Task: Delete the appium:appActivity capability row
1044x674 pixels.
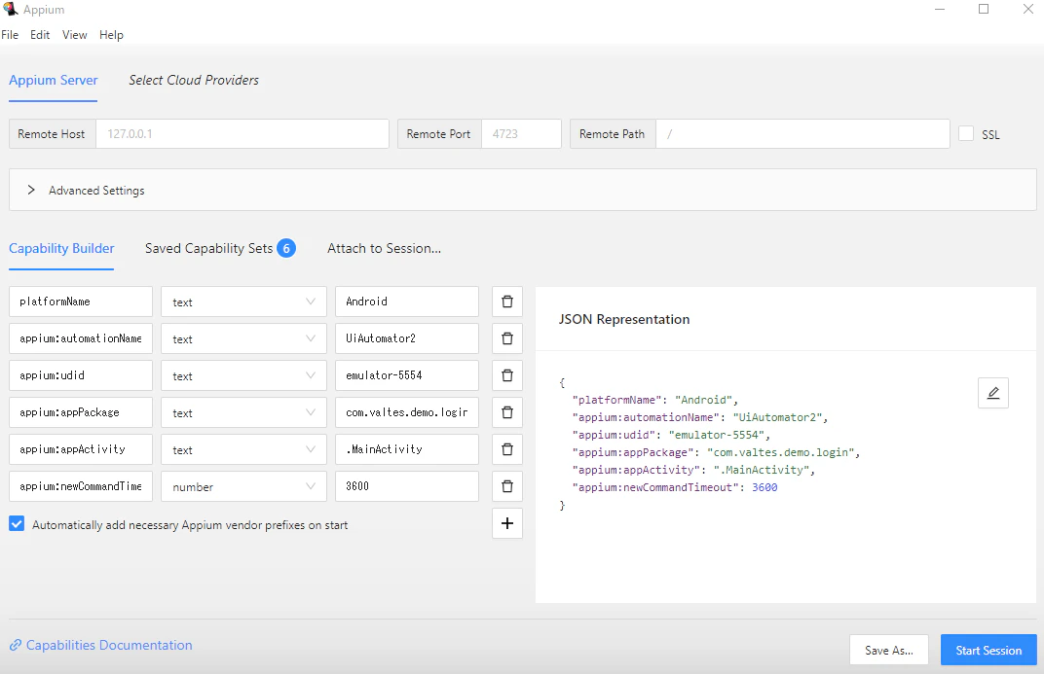Action: click(x=506, y=449)
